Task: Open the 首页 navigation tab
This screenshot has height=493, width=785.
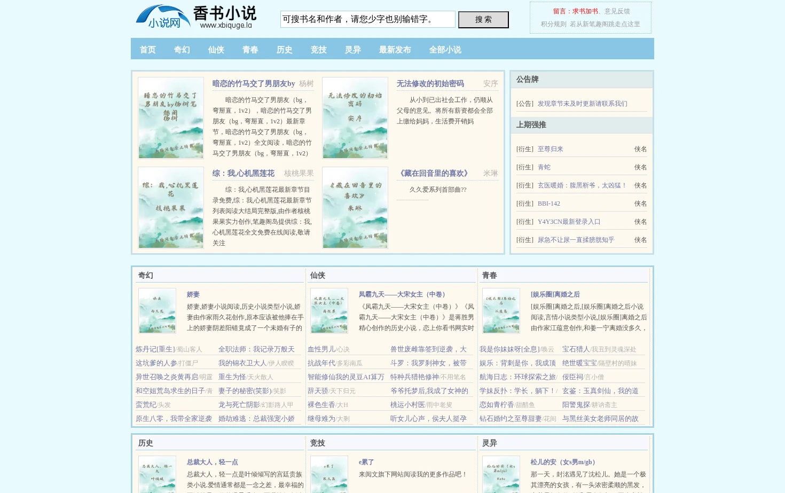Action: coord(148,50)
